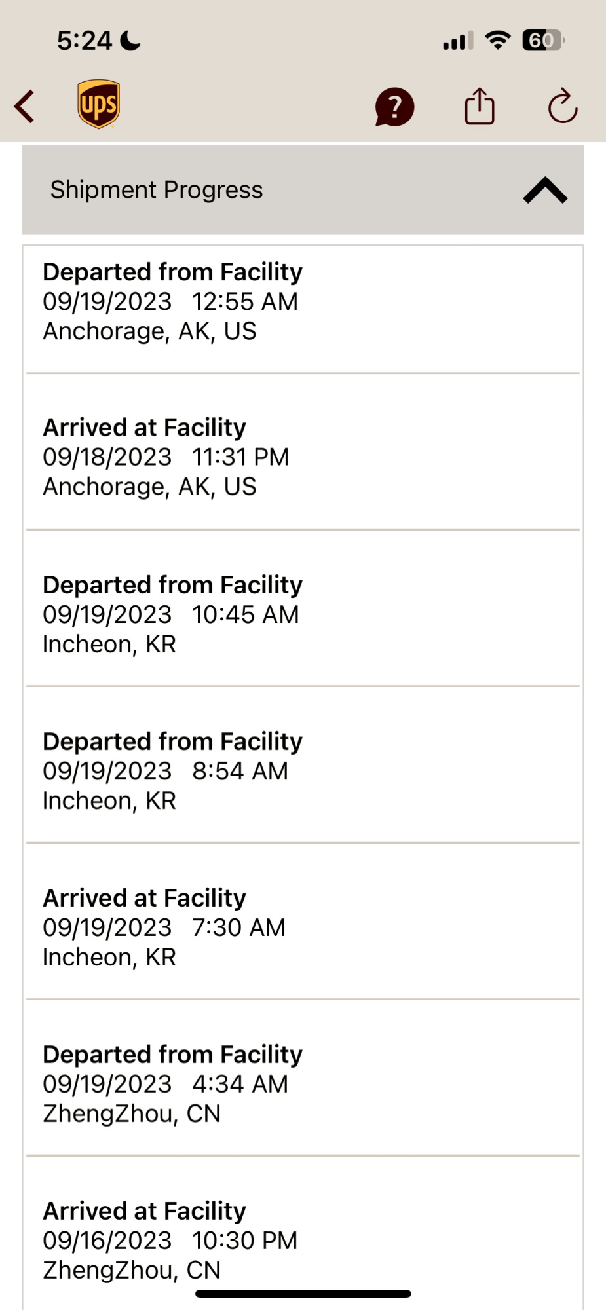This screenshot has height=1310, width=606.
Task: Tap the share icon
Action: point(480,106)
